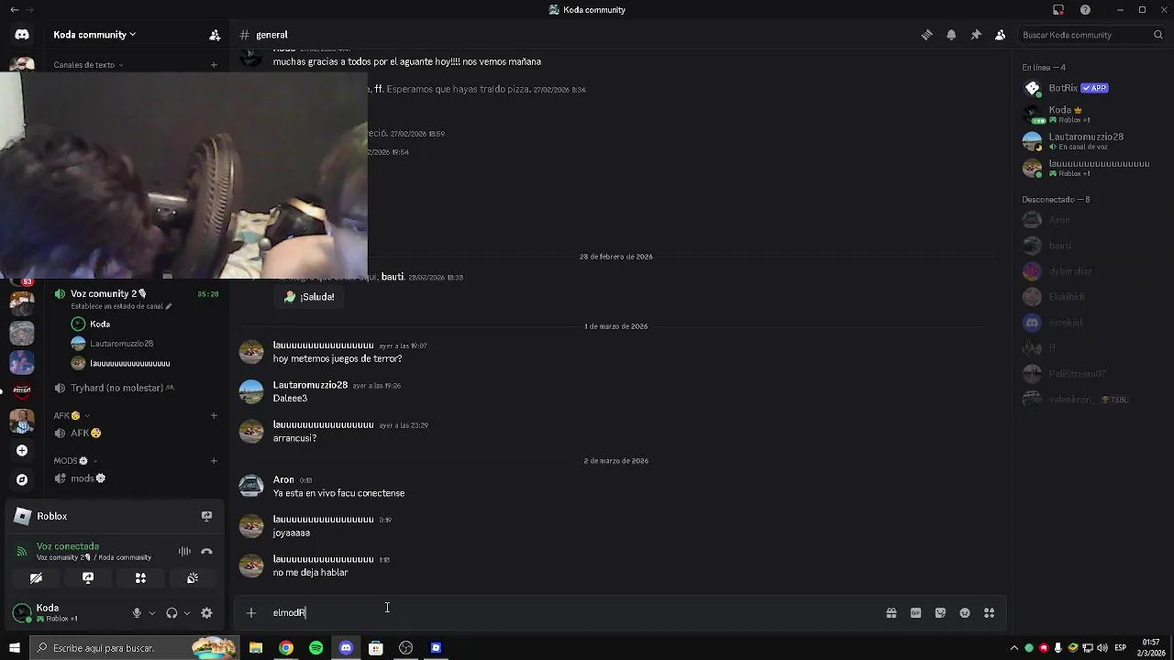Mute the microphone in user panel

tap(137, 613)
